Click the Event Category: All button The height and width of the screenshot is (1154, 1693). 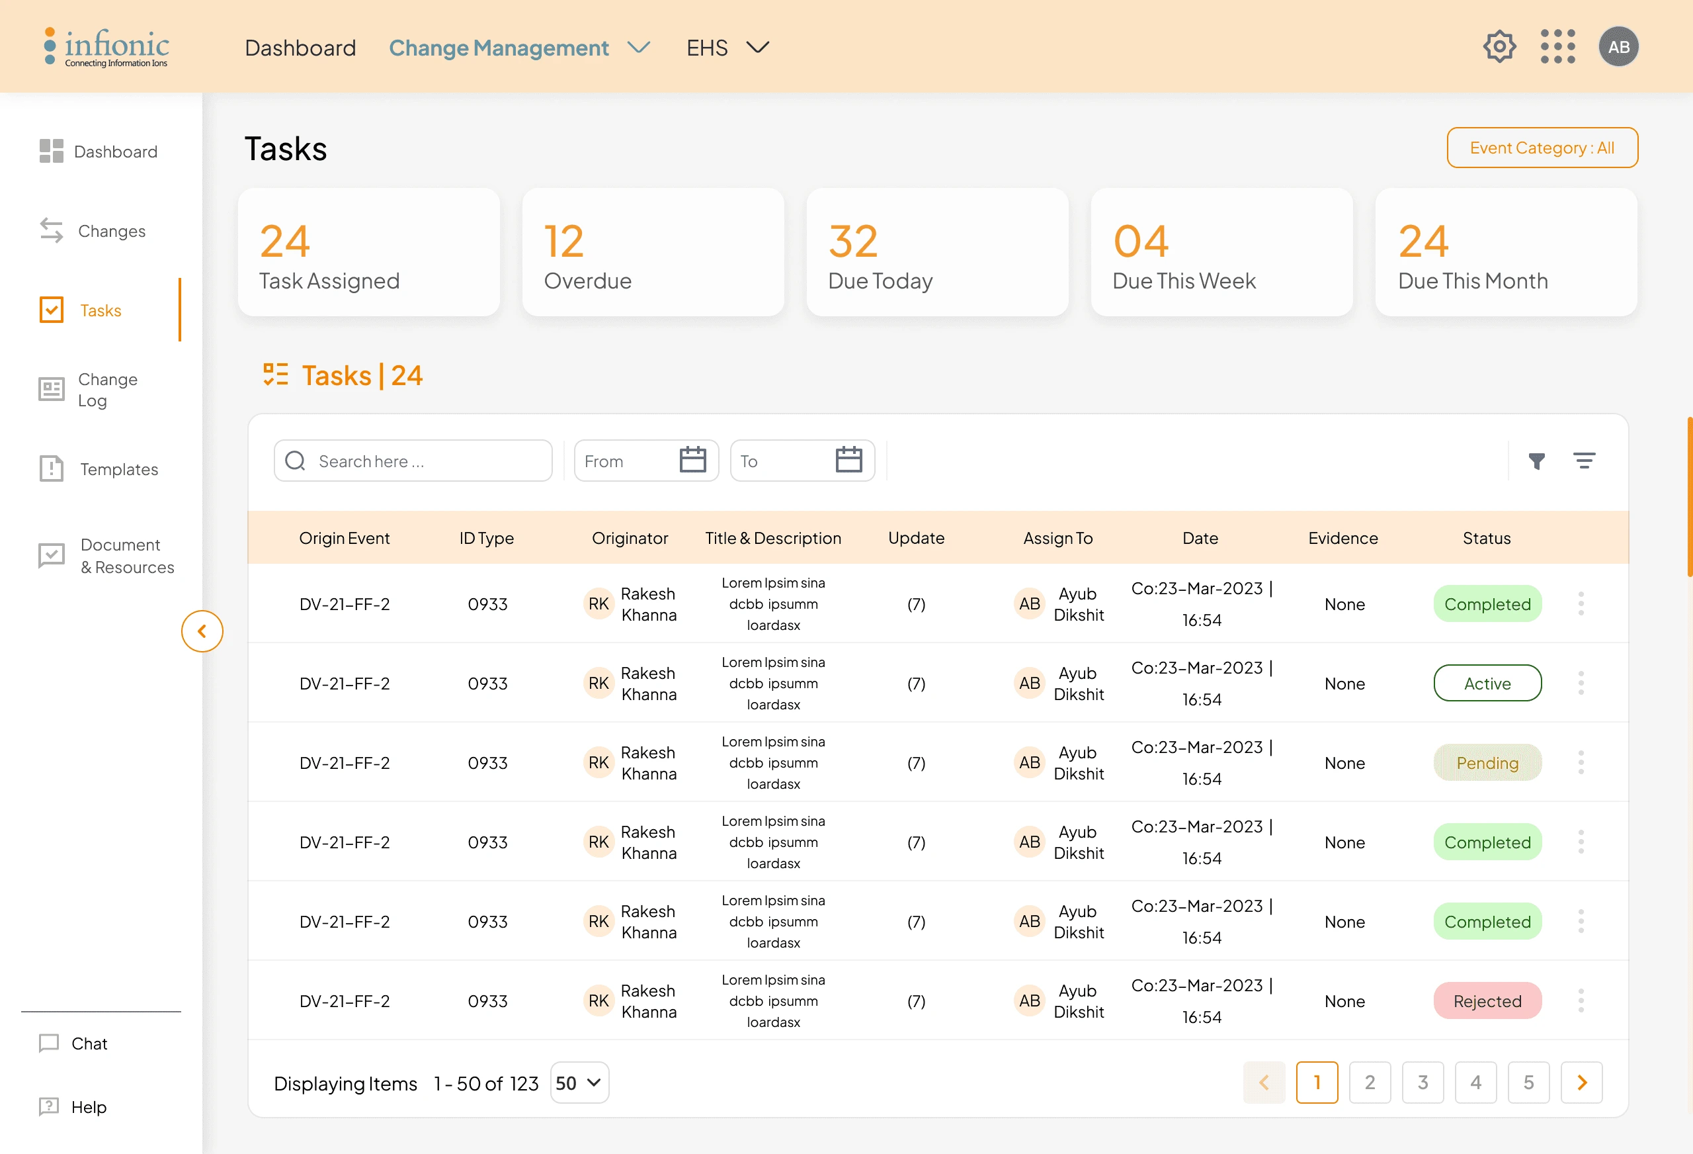pos(1542,148)
